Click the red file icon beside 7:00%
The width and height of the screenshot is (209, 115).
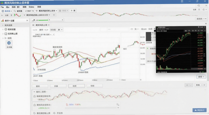click(67, 105)
